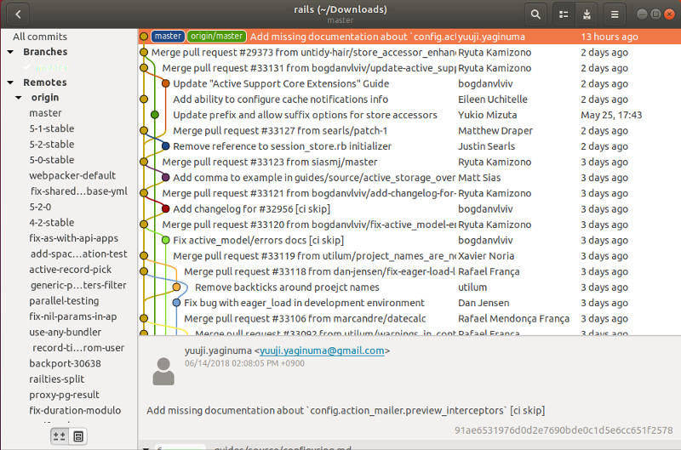
Task: Select All commits in the sidebar
Action: (x=39, y=37)
